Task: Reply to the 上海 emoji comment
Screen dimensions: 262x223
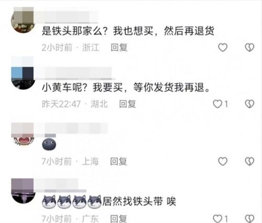Action: pyautogui.click(x=118, y=161)
